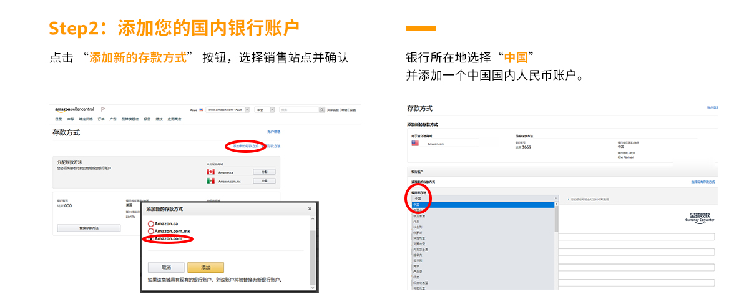
Task: Click the Currency Converter logo
Action: [699, 217]
